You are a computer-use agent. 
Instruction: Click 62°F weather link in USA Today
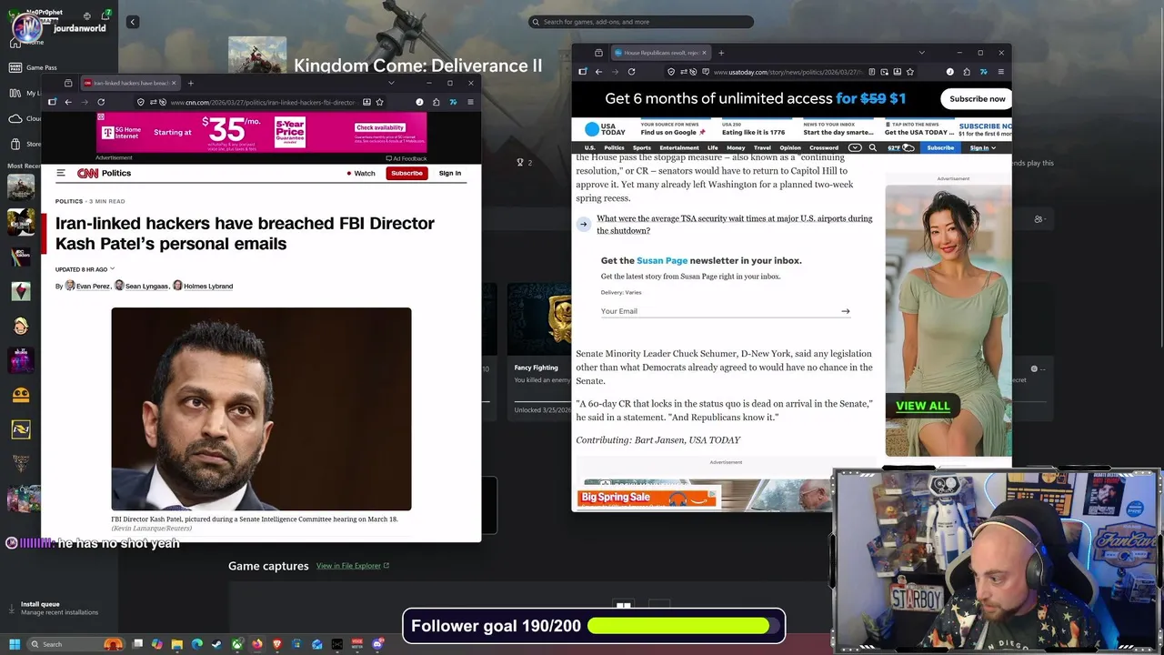pos(900,147)
